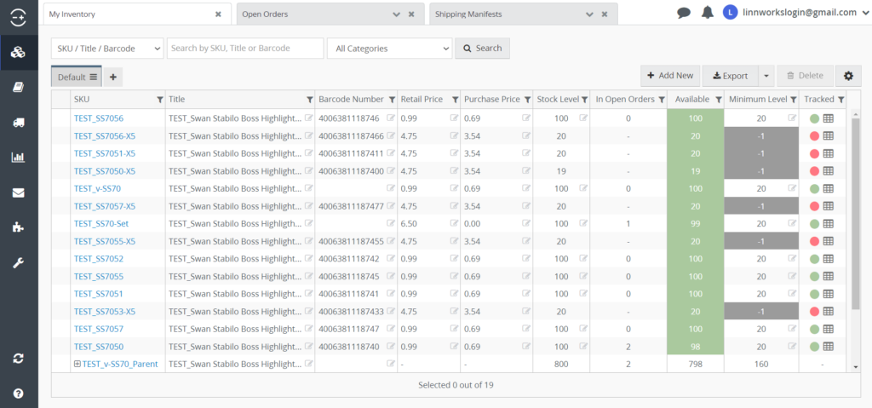This screenshot has width=872, height=408.
Task: Close the My Inventory tab
Action: pos(218,14)
